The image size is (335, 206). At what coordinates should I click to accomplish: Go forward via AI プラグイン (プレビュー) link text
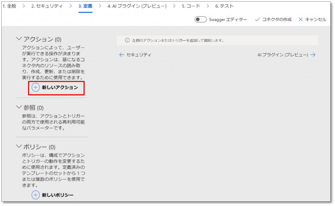click(x=283, y=55)
